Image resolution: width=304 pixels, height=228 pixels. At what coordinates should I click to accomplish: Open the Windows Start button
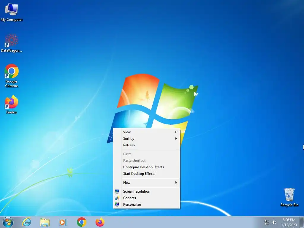click(8, 222)
